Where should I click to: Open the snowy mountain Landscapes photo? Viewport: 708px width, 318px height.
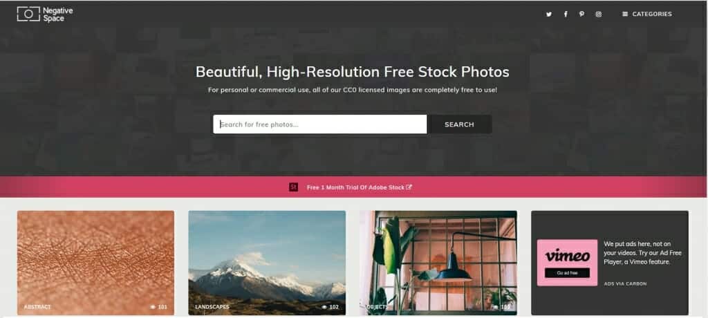coord(267,263)
